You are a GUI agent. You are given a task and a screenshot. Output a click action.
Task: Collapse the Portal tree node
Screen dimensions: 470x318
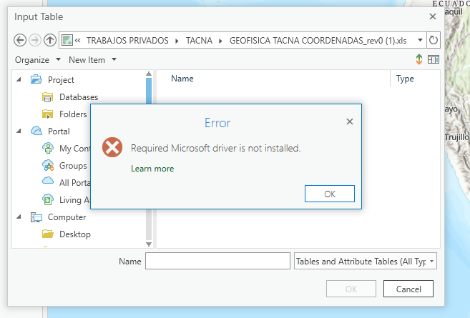(x=19, y=131)
